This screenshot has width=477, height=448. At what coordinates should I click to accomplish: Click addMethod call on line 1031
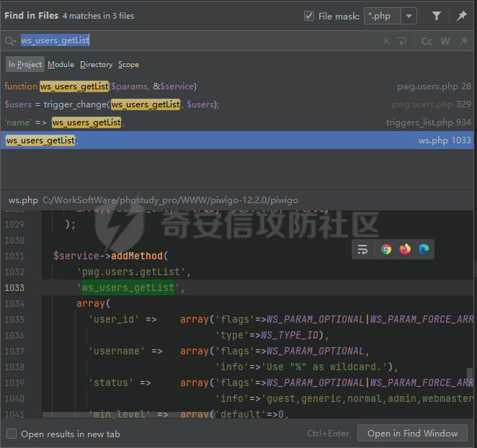(x=137, y=256)
